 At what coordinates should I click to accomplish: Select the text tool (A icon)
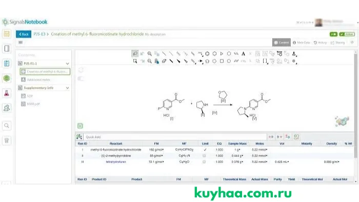point(243,54)
